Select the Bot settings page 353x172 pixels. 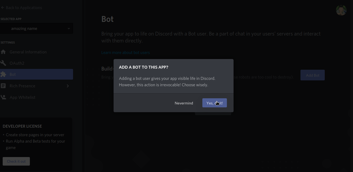click(x=36, y=74)
